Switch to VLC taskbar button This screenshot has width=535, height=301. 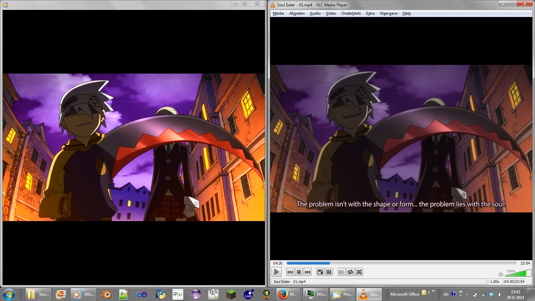[x=369, y=294]
